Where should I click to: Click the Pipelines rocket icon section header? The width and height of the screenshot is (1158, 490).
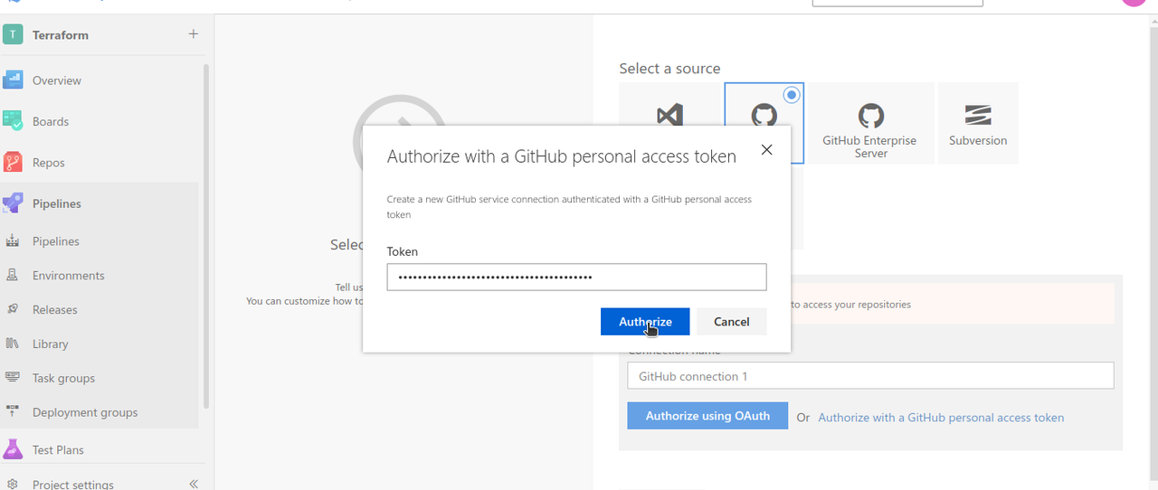coord(13,203)
